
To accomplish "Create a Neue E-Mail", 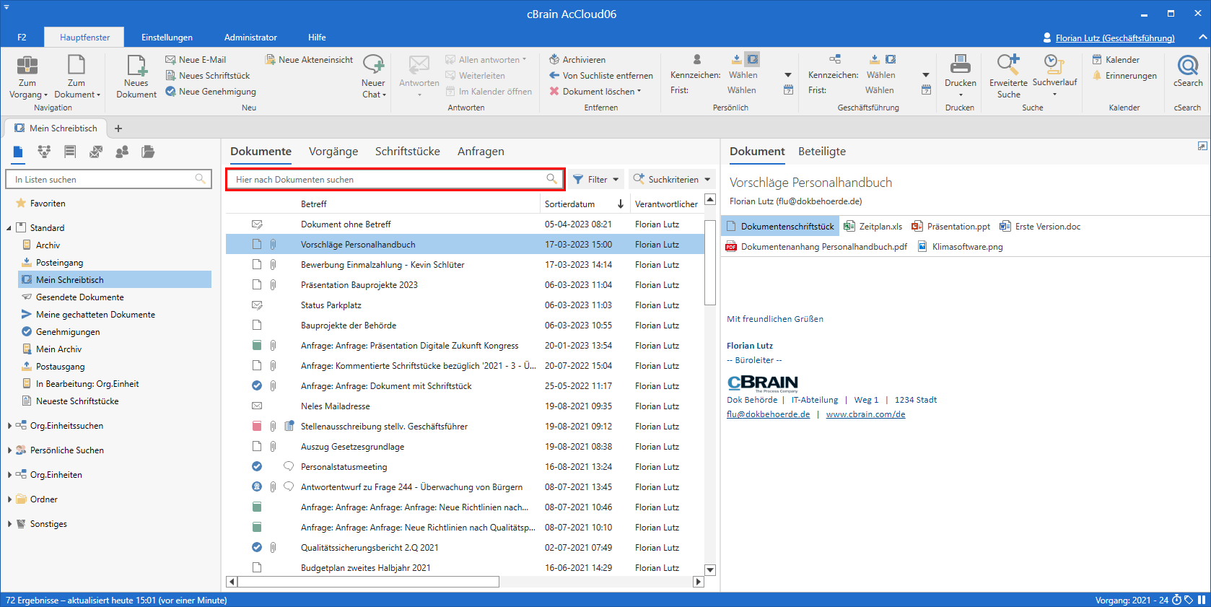I will pos(196,60).
